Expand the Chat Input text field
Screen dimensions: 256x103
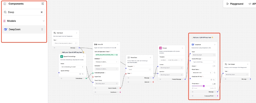click(76, 43)
